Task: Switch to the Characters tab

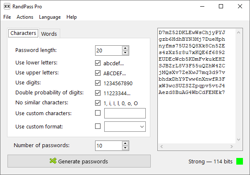Action: pyautogui.click(x=23, y=33)
